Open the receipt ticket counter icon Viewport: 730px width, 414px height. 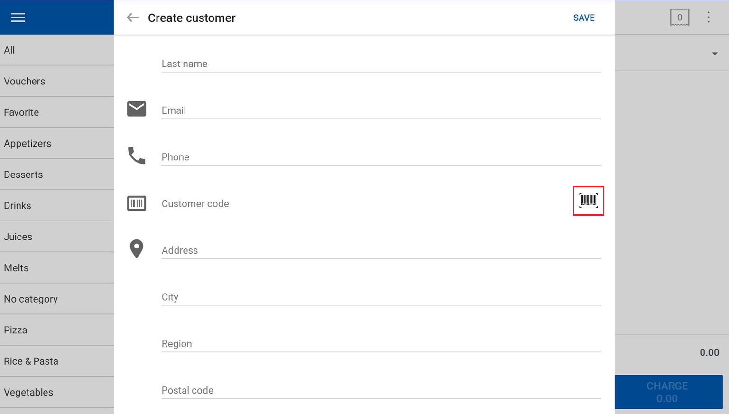[x=679, y=18]
